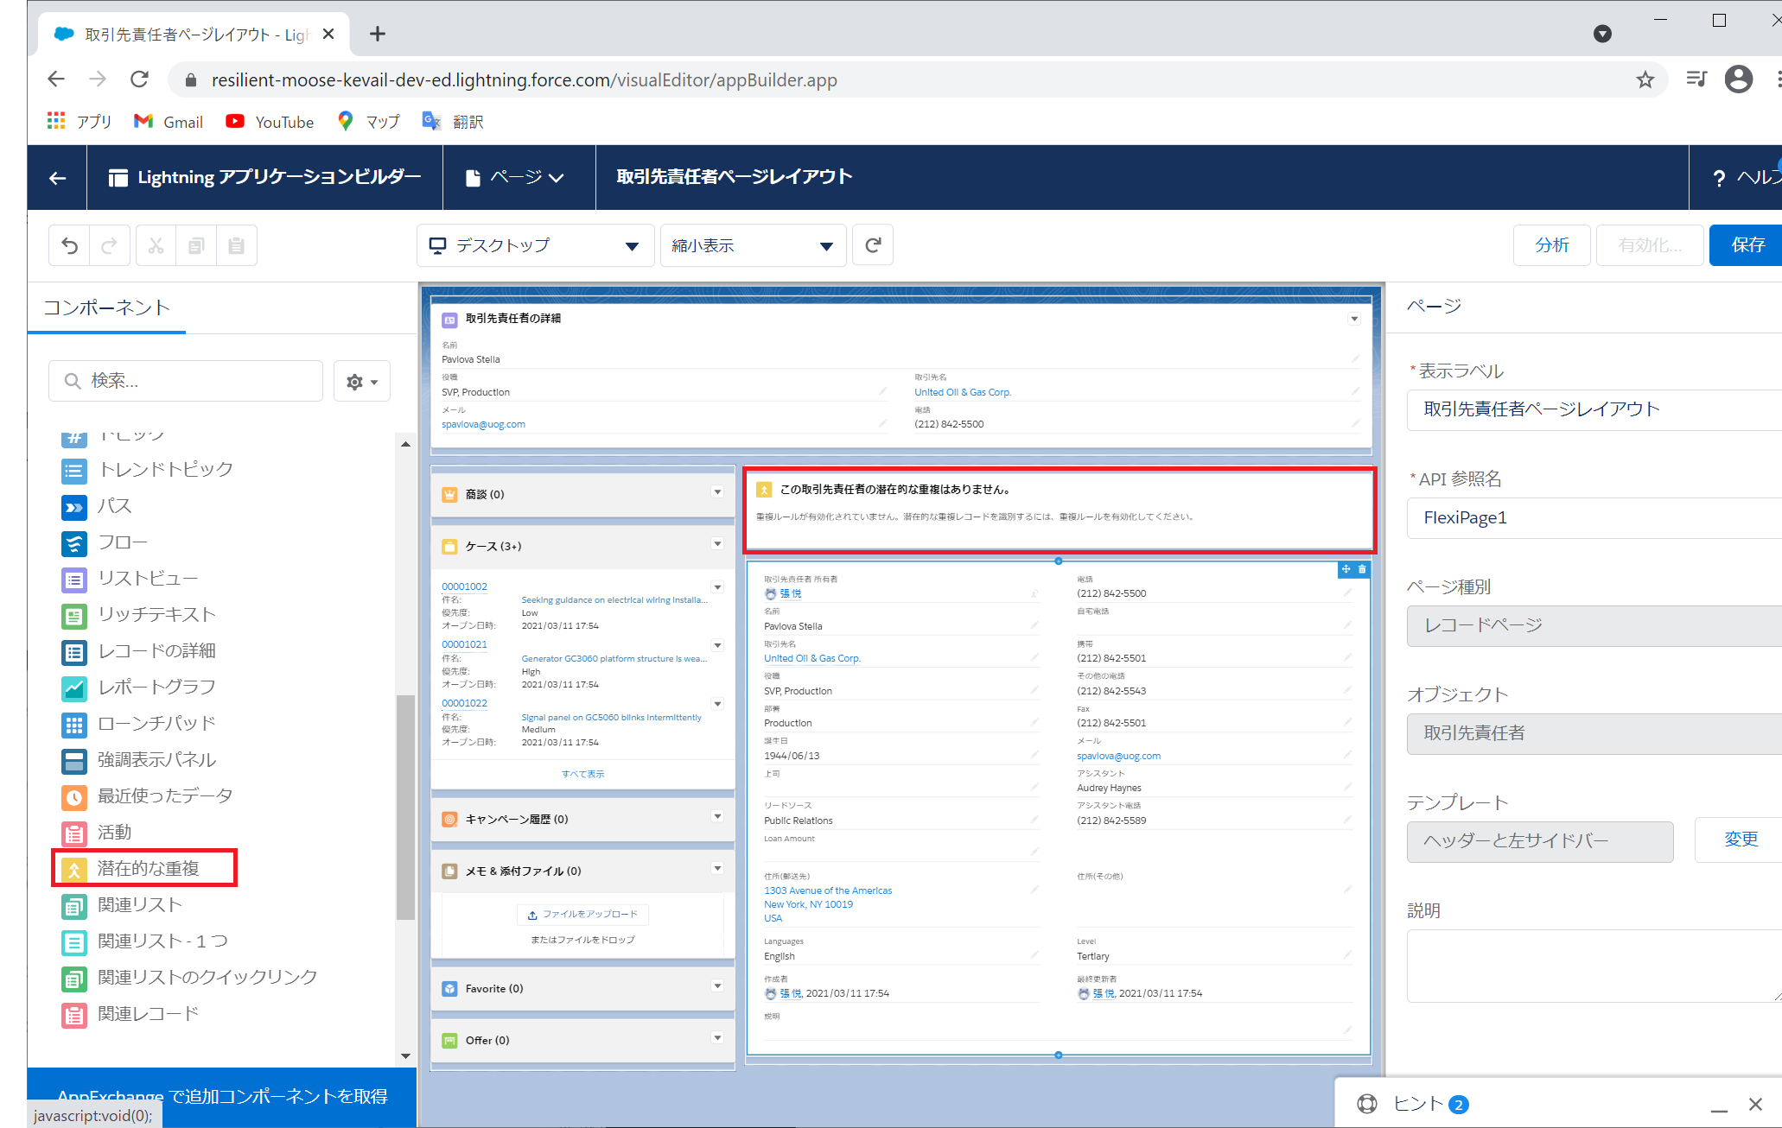Click the component 検索 search field

tap(186, 381)
